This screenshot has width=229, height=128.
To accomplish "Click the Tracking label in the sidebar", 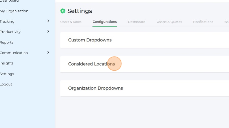I will pyautogui.click(x=7, y=21).
